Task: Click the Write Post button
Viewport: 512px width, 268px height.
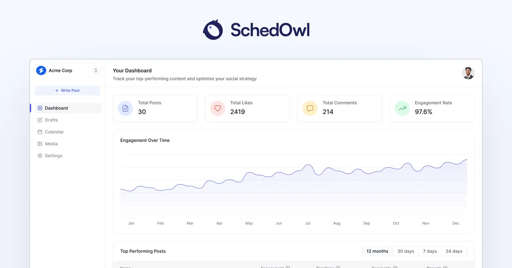Action: click(67, 90)
